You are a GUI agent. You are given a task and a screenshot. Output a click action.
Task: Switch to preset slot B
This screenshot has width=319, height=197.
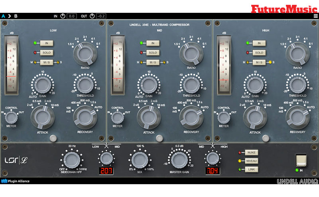16,16
